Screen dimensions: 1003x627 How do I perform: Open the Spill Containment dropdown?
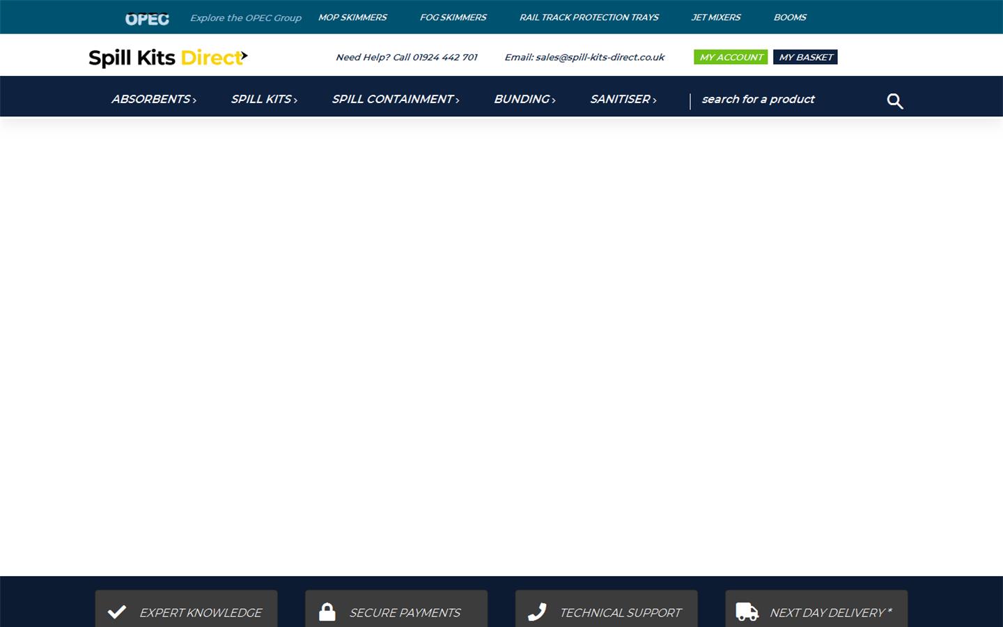pyautogui.click(x=396, y=100)
